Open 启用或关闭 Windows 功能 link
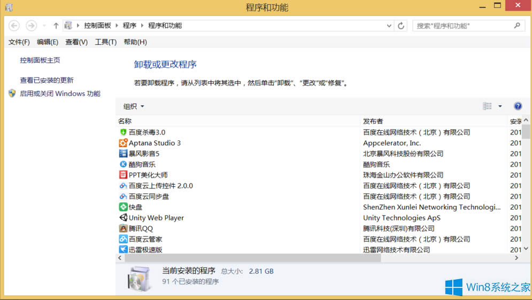 (60, 93)
